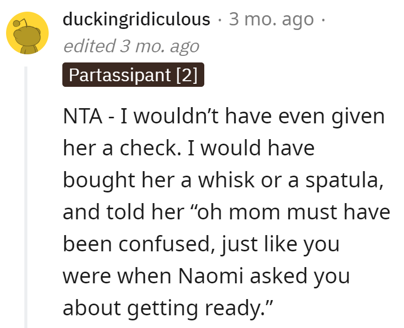
Task: Click the word "Partassipant" in the brown flair
Action: coord(120,75)
